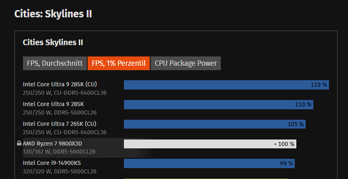Click the 119 % value label
This screenshot has height=179, width=348.
coord(319,85)
